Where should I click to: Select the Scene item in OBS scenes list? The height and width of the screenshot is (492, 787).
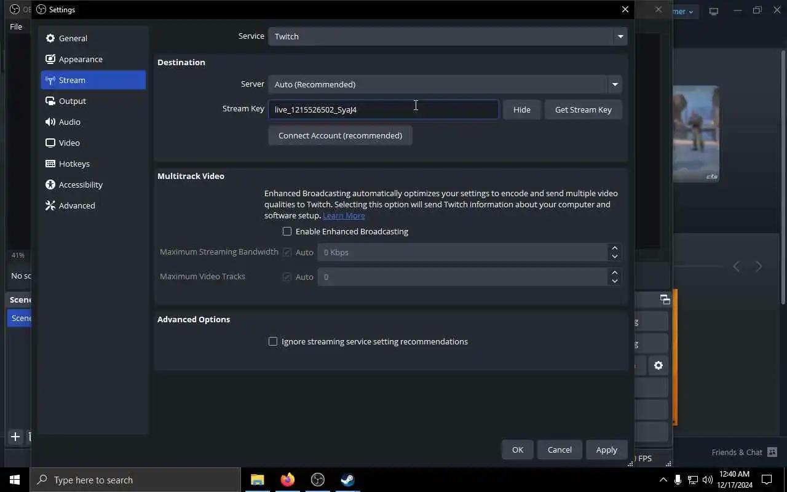pyautogui.click(x=19, y=318)
